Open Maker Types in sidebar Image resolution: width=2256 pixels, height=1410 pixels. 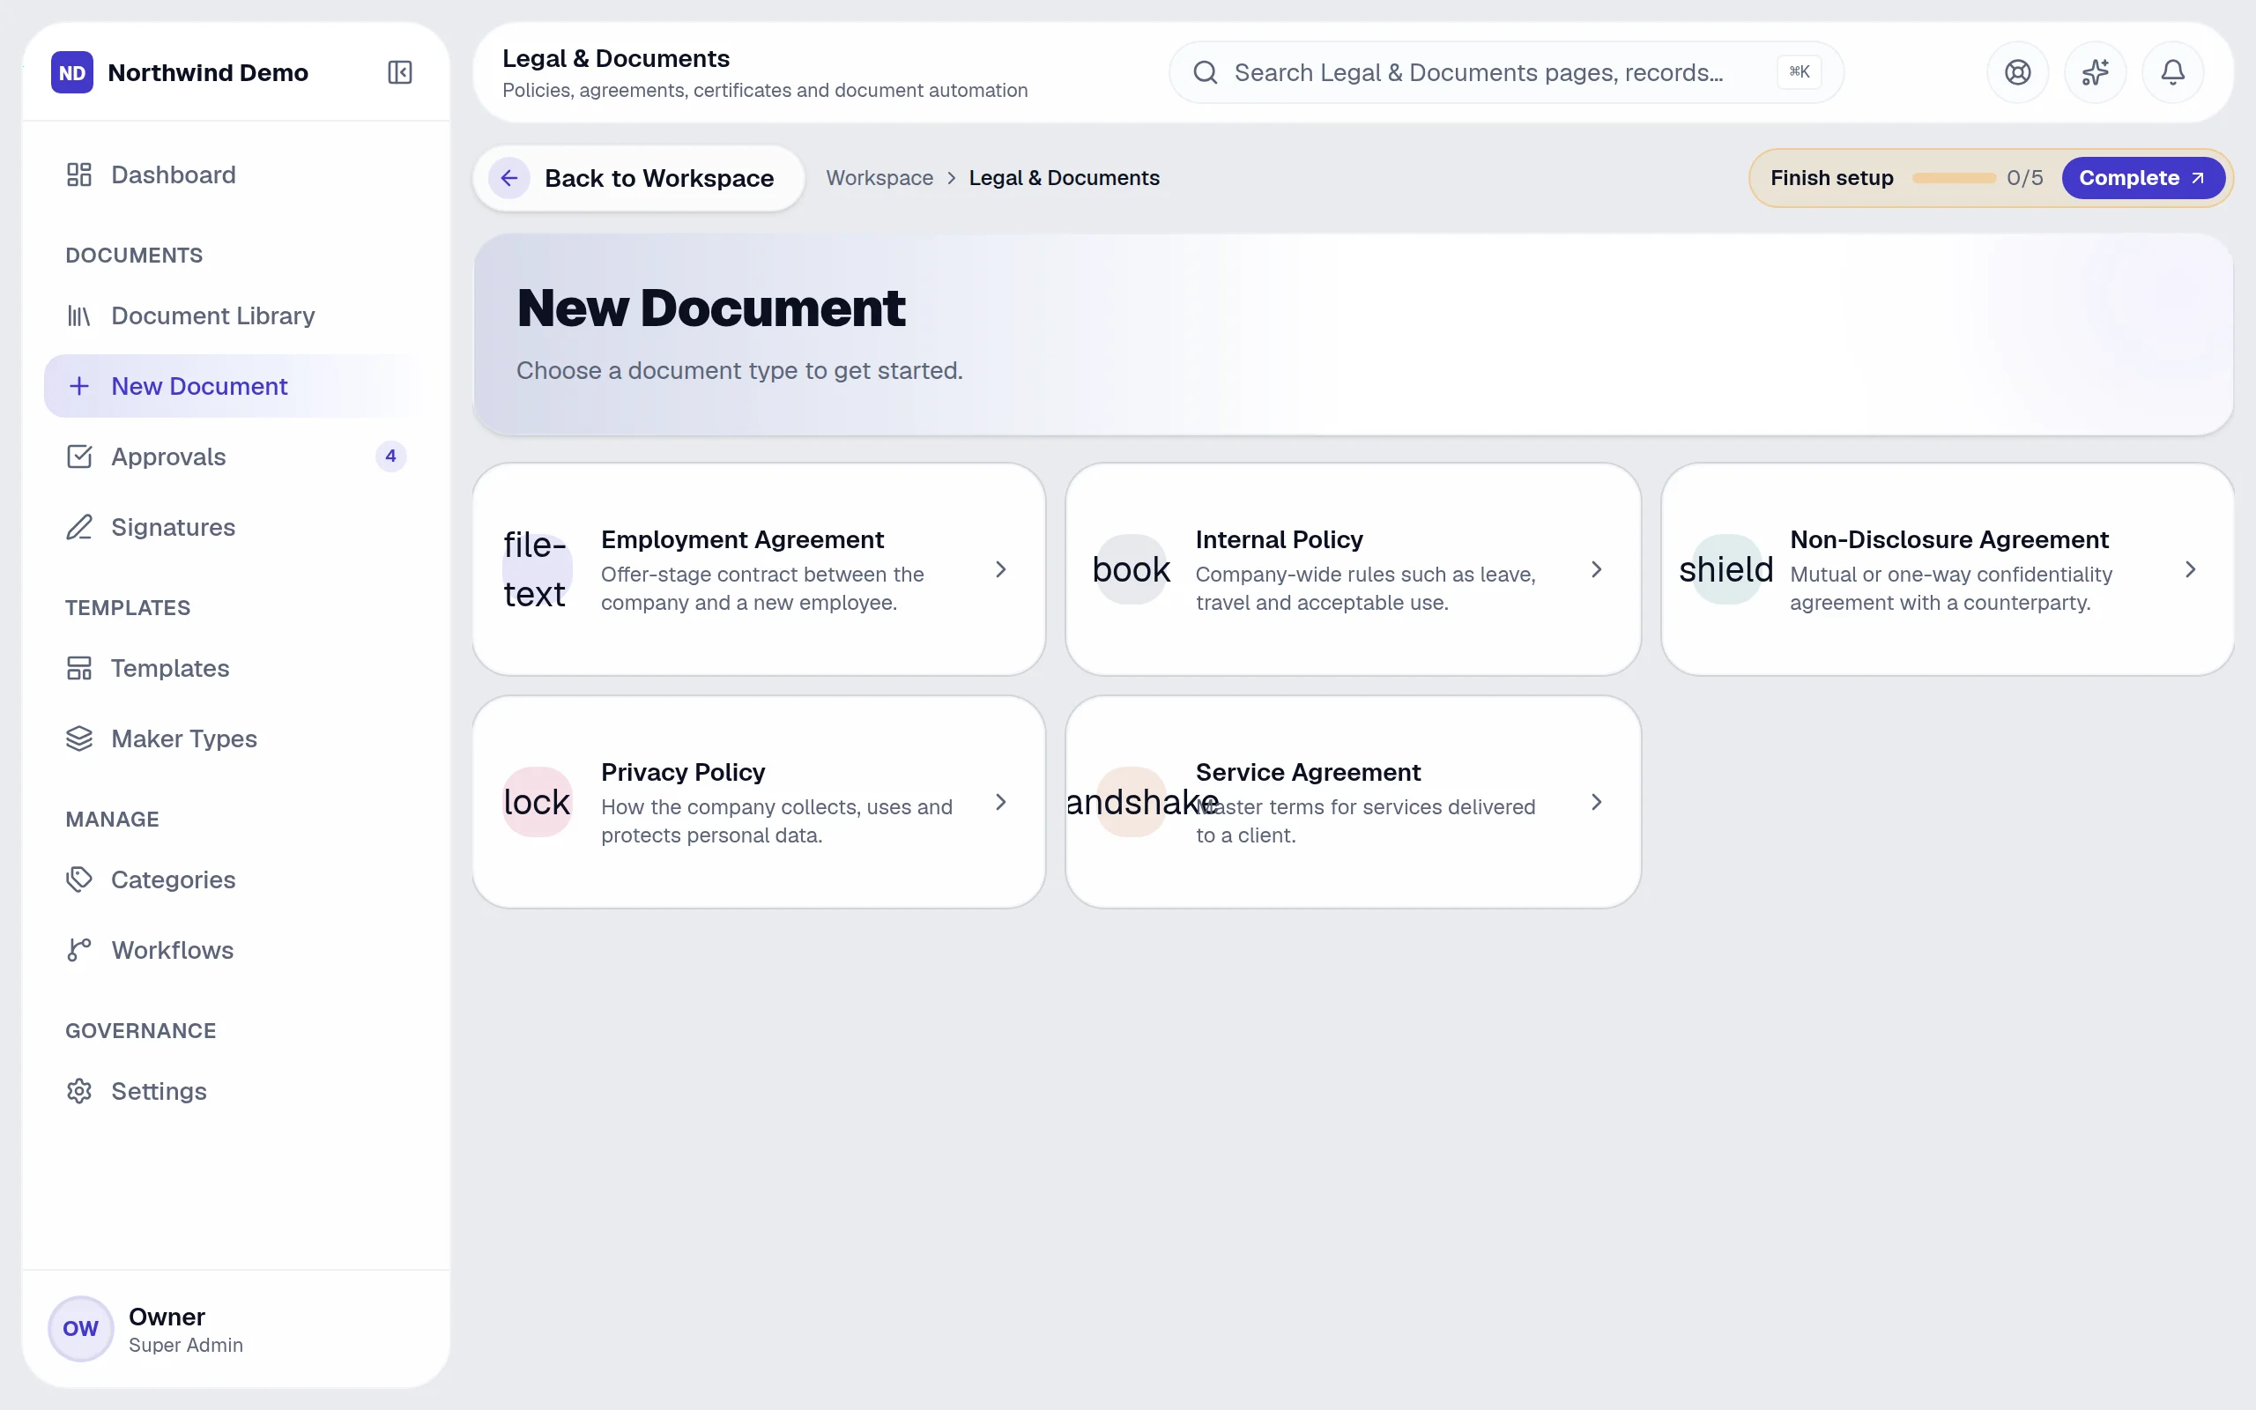236,738
